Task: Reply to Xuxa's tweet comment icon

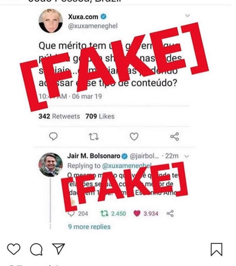Action: pos(53,136)
